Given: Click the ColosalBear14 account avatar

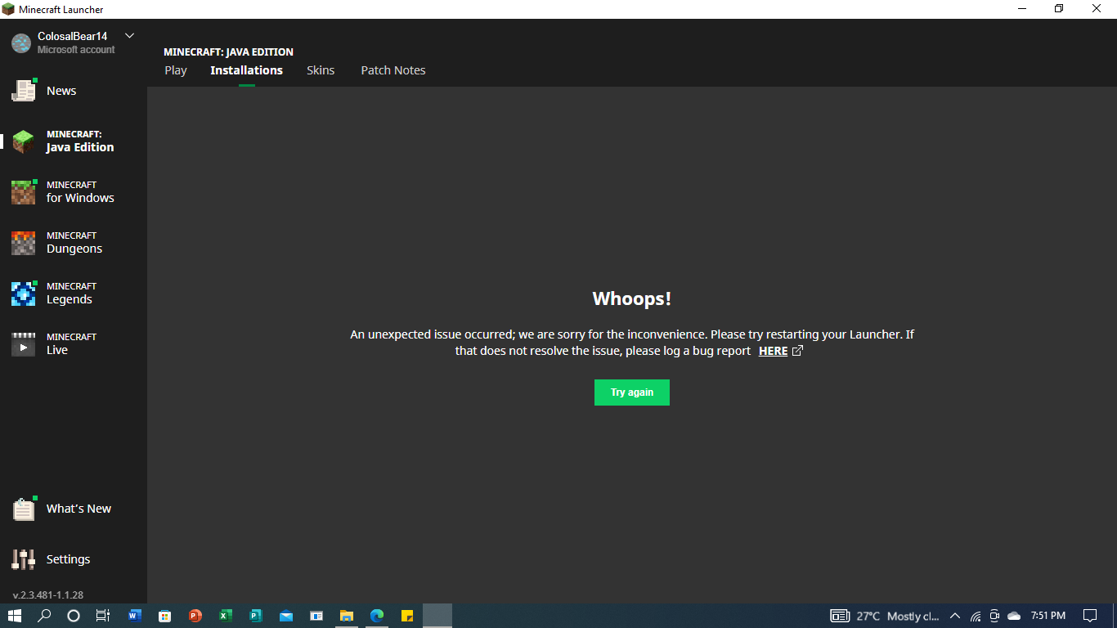Looking at the screenshot, I should click(21, 43).
